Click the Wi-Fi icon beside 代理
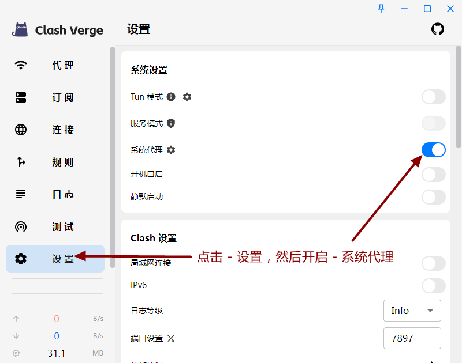The height and width of the screenshot is (363, 462). 21,65
